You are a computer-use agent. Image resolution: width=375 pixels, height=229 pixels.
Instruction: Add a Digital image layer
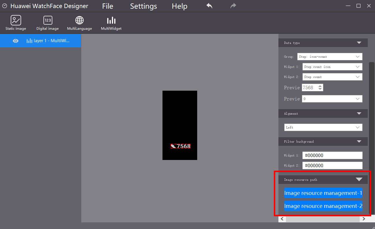pyautogui.click(x=48, y=23)
